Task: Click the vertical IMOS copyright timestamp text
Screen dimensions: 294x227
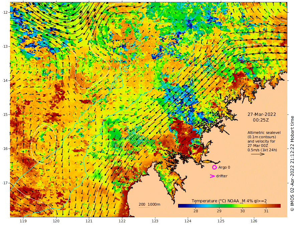Action: 292,164
